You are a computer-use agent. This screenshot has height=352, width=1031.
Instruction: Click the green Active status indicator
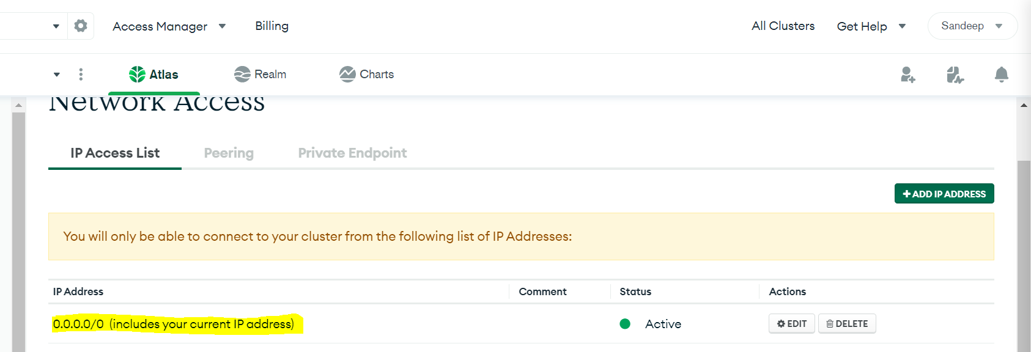[625, 323]
